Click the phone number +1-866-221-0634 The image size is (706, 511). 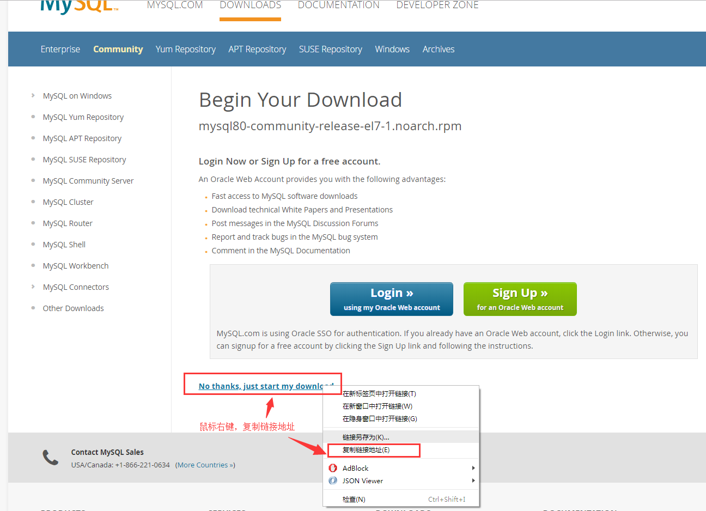[x=143, y=465]
